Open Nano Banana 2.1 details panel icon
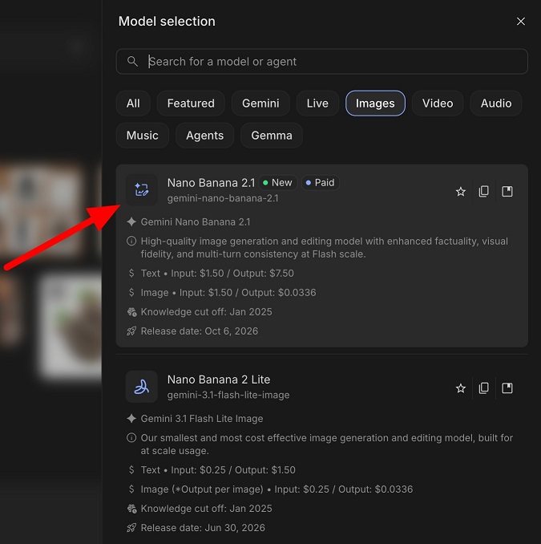The image size is (541, 544). (507, 192)
